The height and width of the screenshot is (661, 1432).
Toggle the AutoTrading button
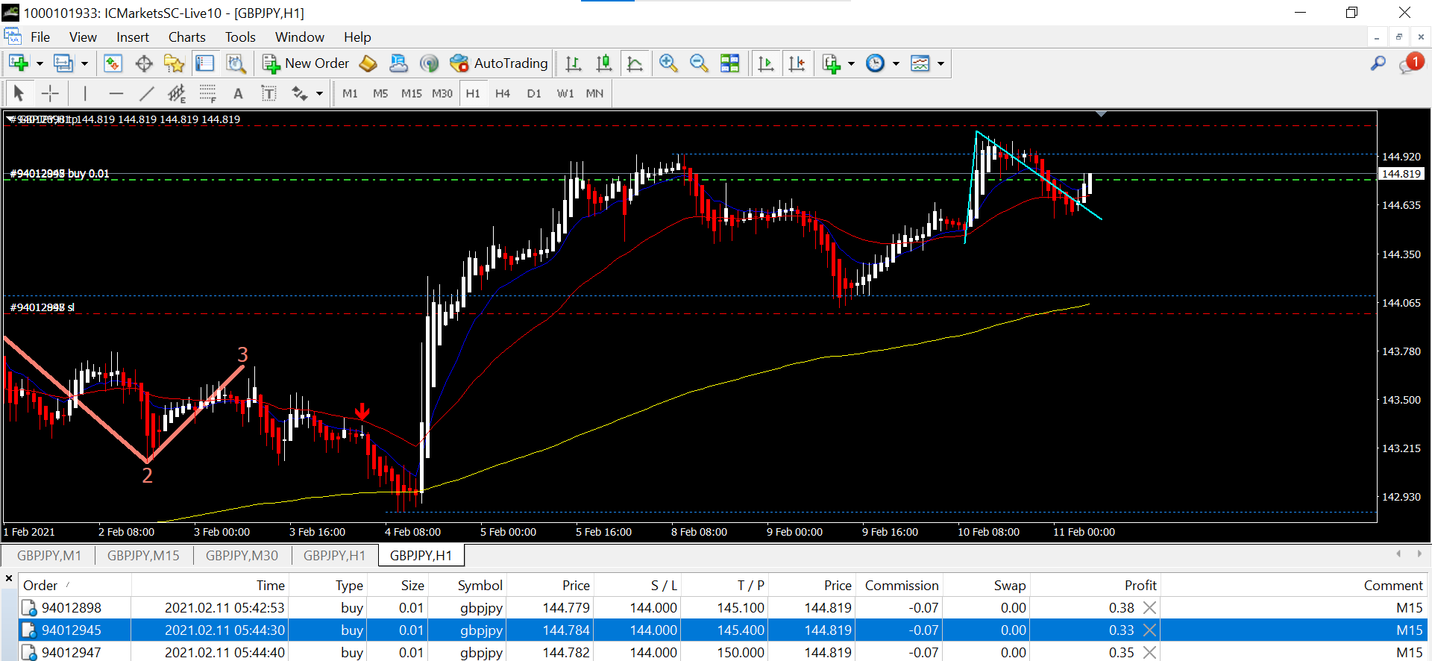click(499, 63)
